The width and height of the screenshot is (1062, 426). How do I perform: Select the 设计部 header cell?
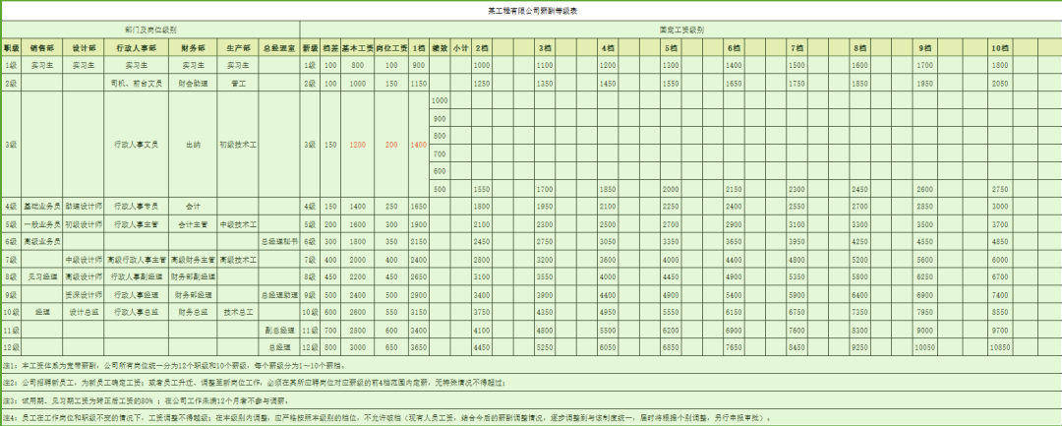[x=84, y=47]
